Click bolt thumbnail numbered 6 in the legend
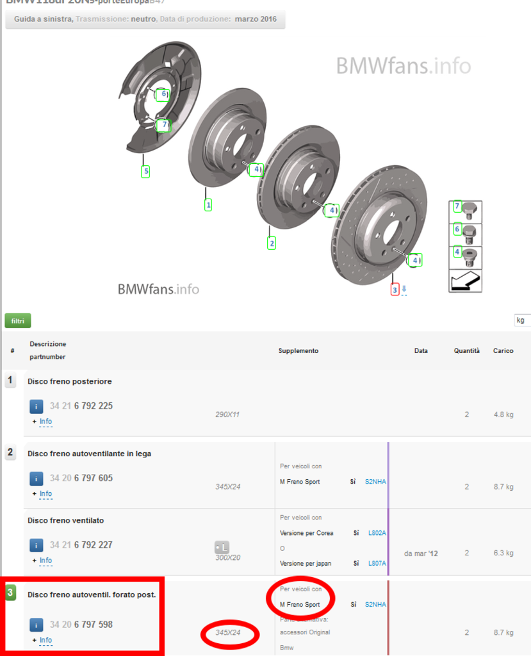The height and width of the screenshot is (656, 531). pos(465,234)
